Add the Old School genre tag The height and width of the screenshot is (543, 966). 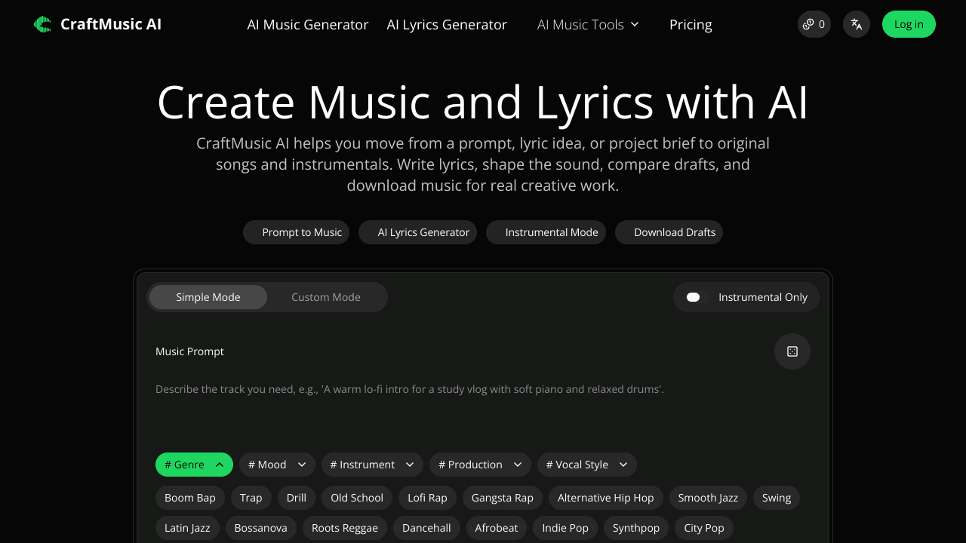[x=357, y=498]
